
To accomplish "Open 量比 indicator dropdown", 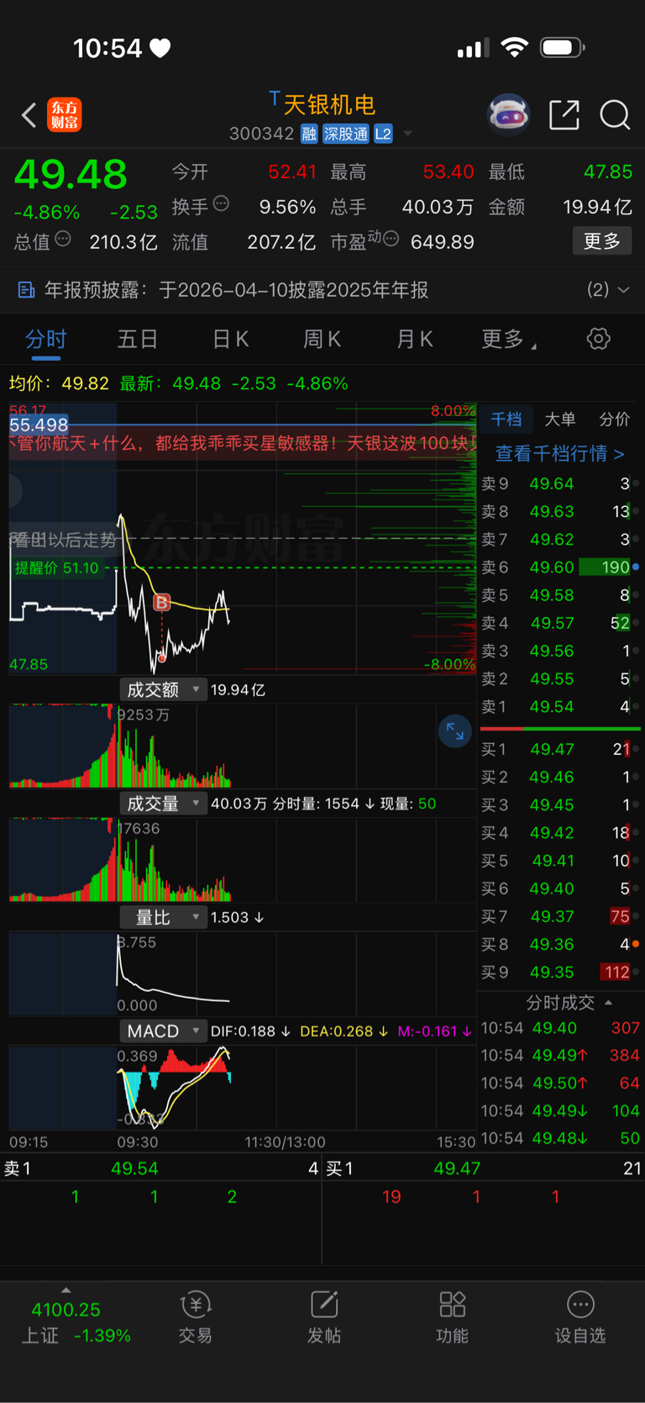I will pyautogui.click(x=163, y=917).
